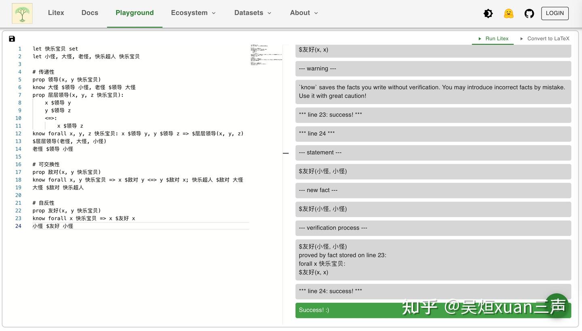
Task: Click the '*** line 24 ***' output block
Action: tap(433, 134)
